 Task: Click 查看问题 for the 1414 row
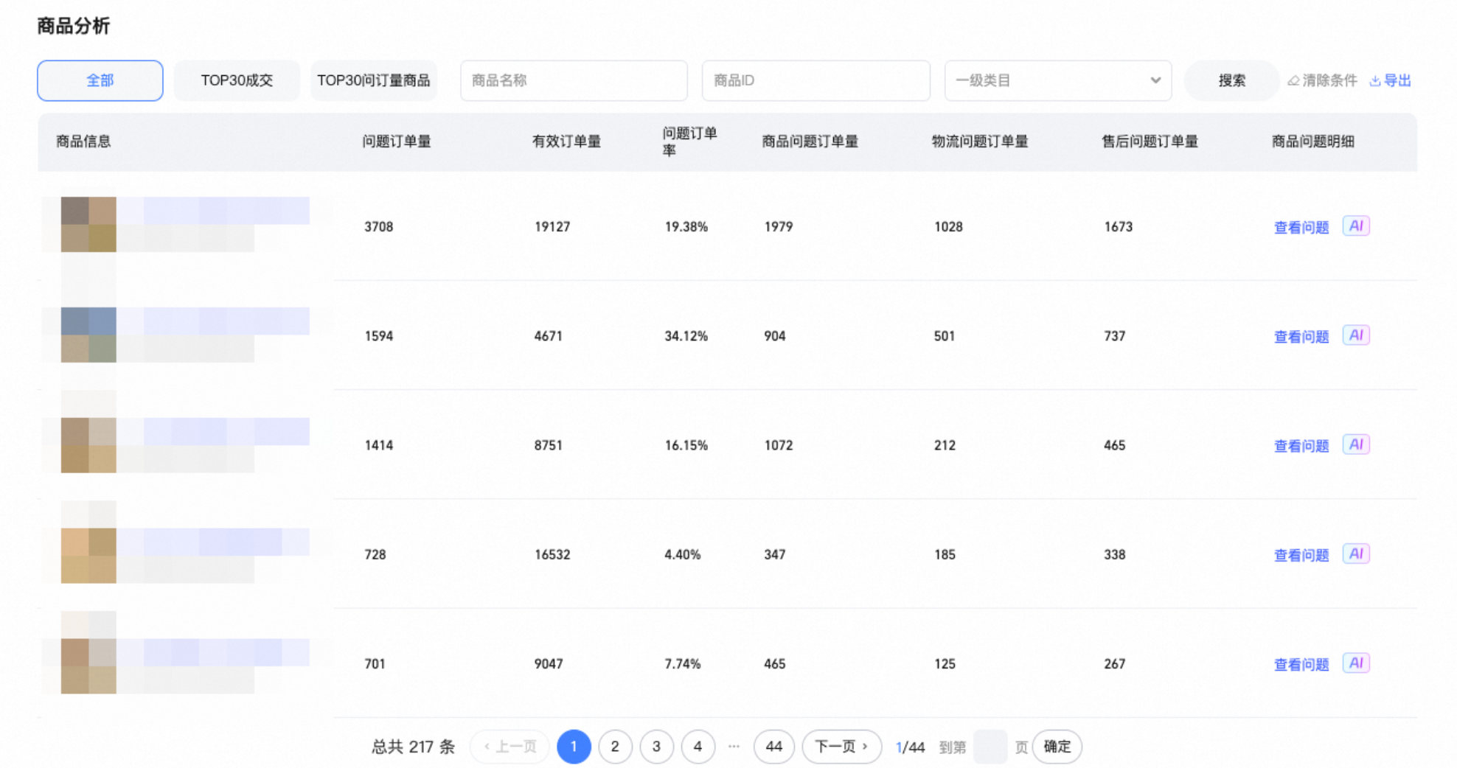click(x=1301, y=445)
